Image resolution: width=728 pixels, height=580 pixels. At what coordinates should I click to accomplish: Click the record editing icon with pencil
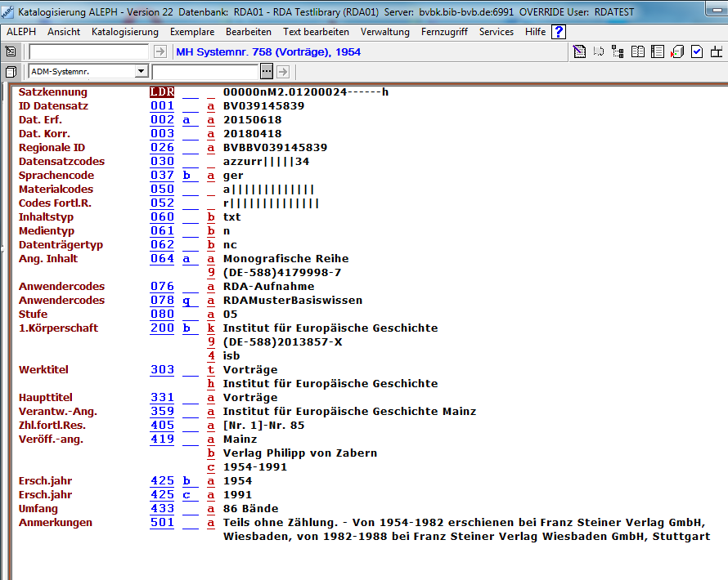[x=580, y=52]
